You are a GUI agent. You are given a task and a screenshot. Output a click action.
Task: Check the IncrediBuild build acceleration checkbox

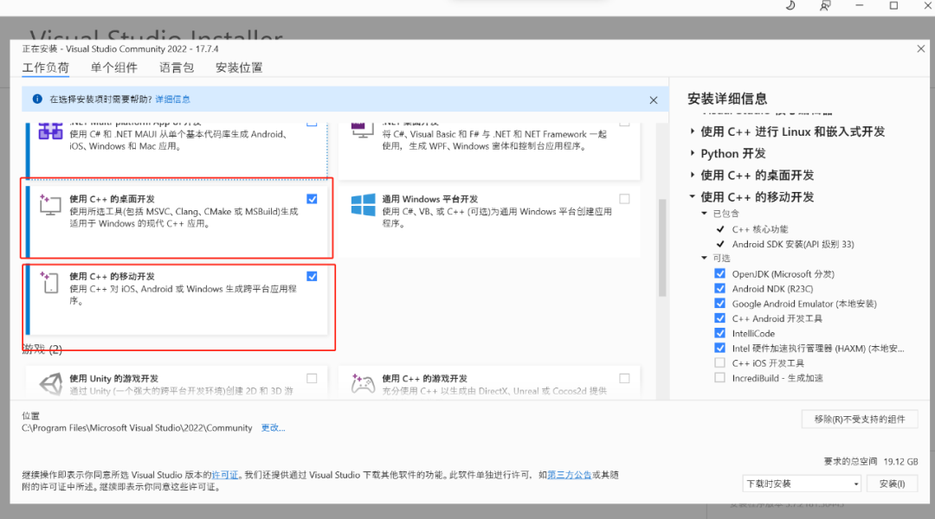point(719,378)
